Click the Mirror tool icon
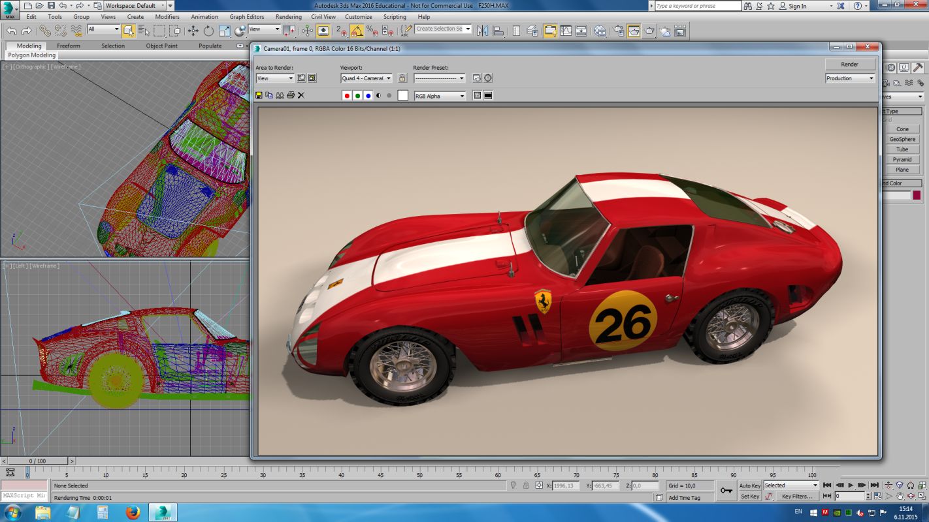 (483, 30)
